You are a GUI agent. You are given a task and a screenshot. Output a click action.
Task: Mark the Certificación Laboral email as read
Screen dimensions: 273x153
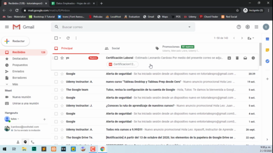[245, 58]
